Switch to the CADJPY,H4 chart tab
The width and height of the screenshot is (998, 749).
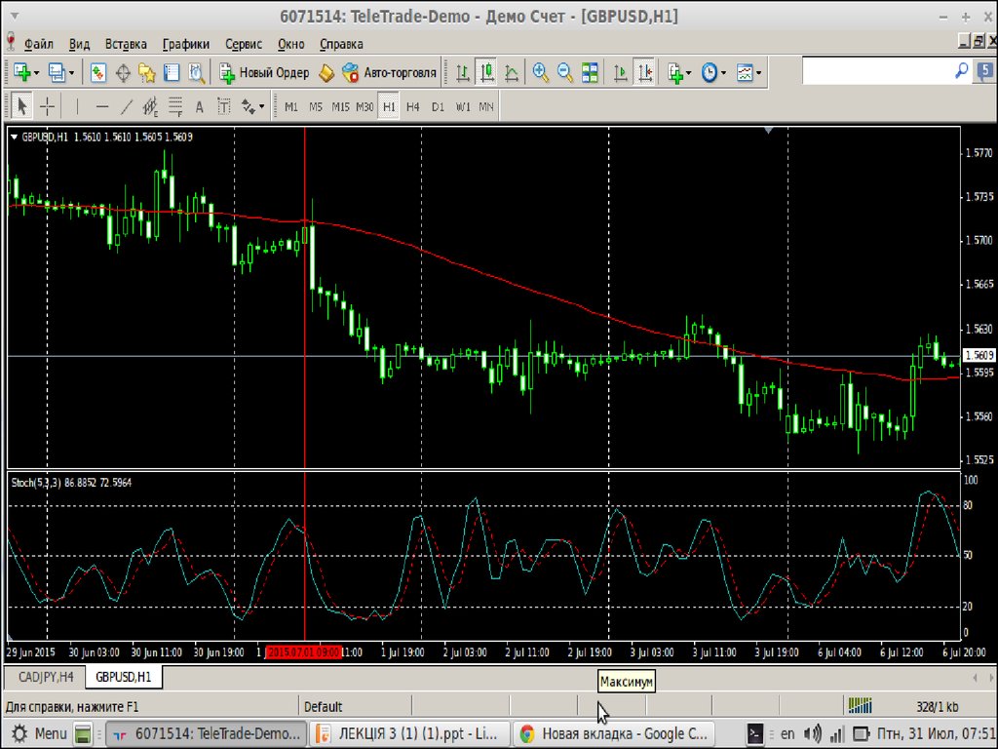point(46,677)
